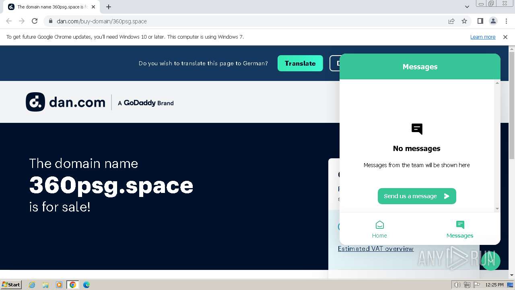Dismiss the Chrome update notice
This screenshot has width=515, height=290.
tap(505, 37)
